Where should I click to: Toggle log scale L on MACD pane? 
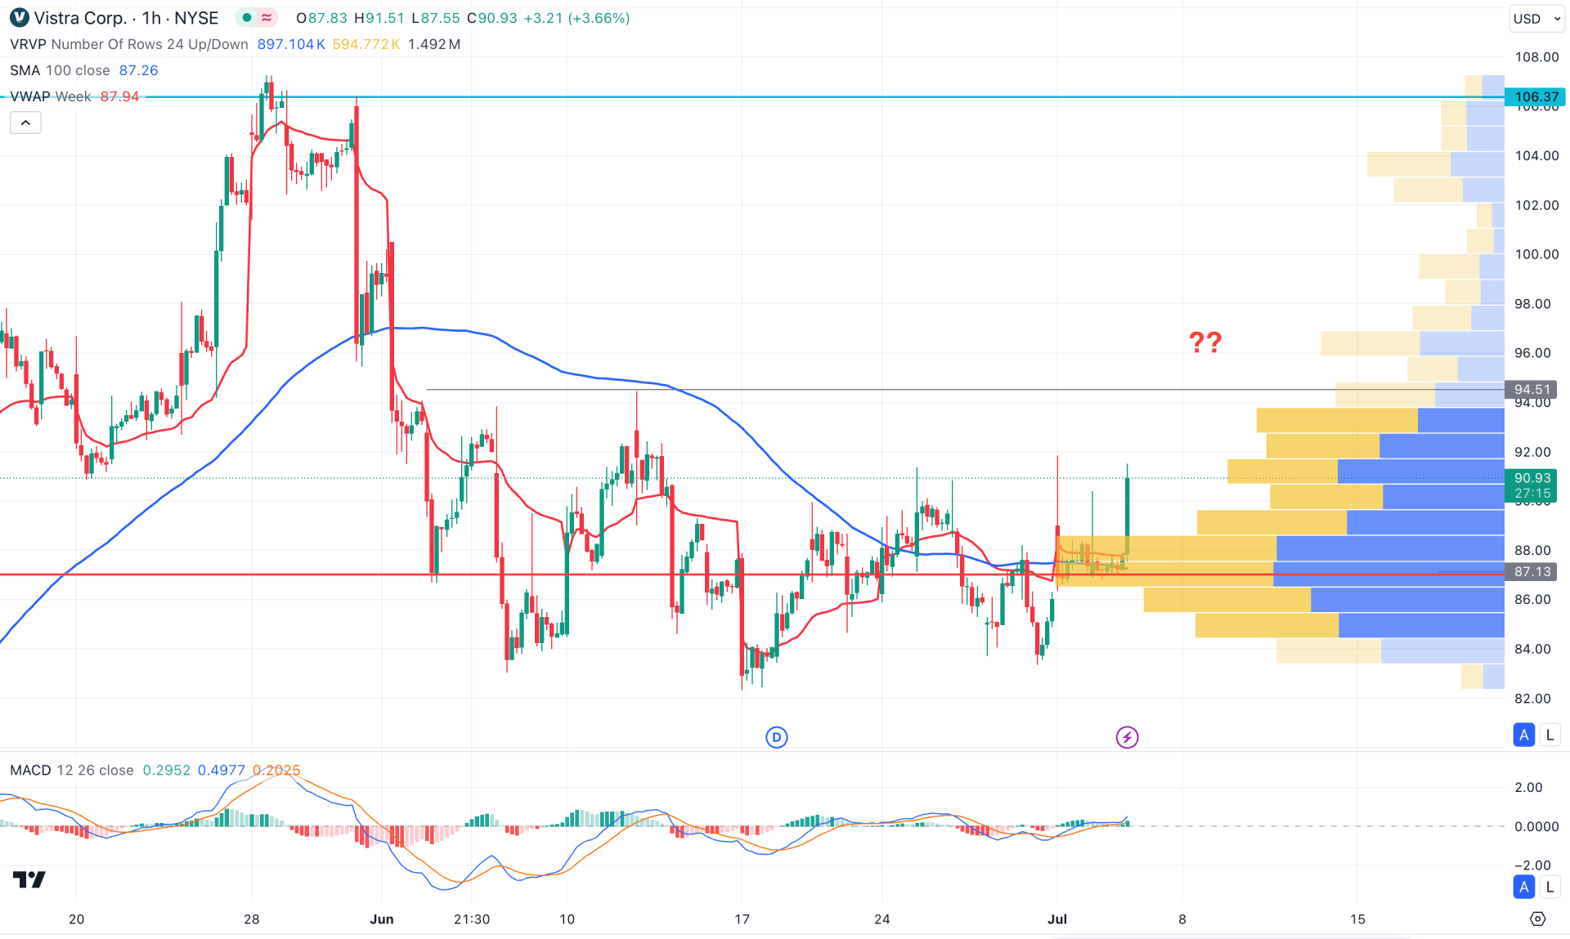coord(1550,887)
